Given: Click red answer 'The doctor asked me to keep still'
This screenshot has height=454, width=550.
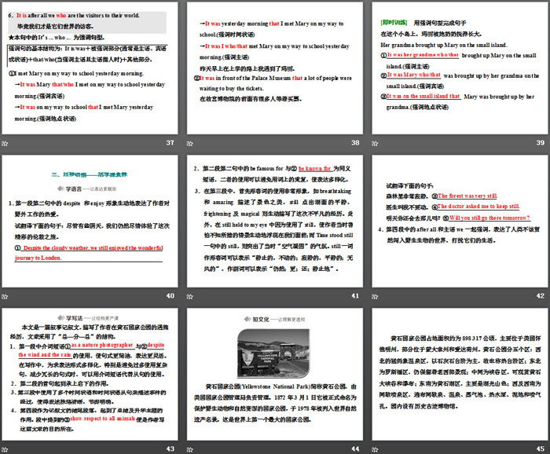Looking at the screenshot, I should click(x=478, y=207).
